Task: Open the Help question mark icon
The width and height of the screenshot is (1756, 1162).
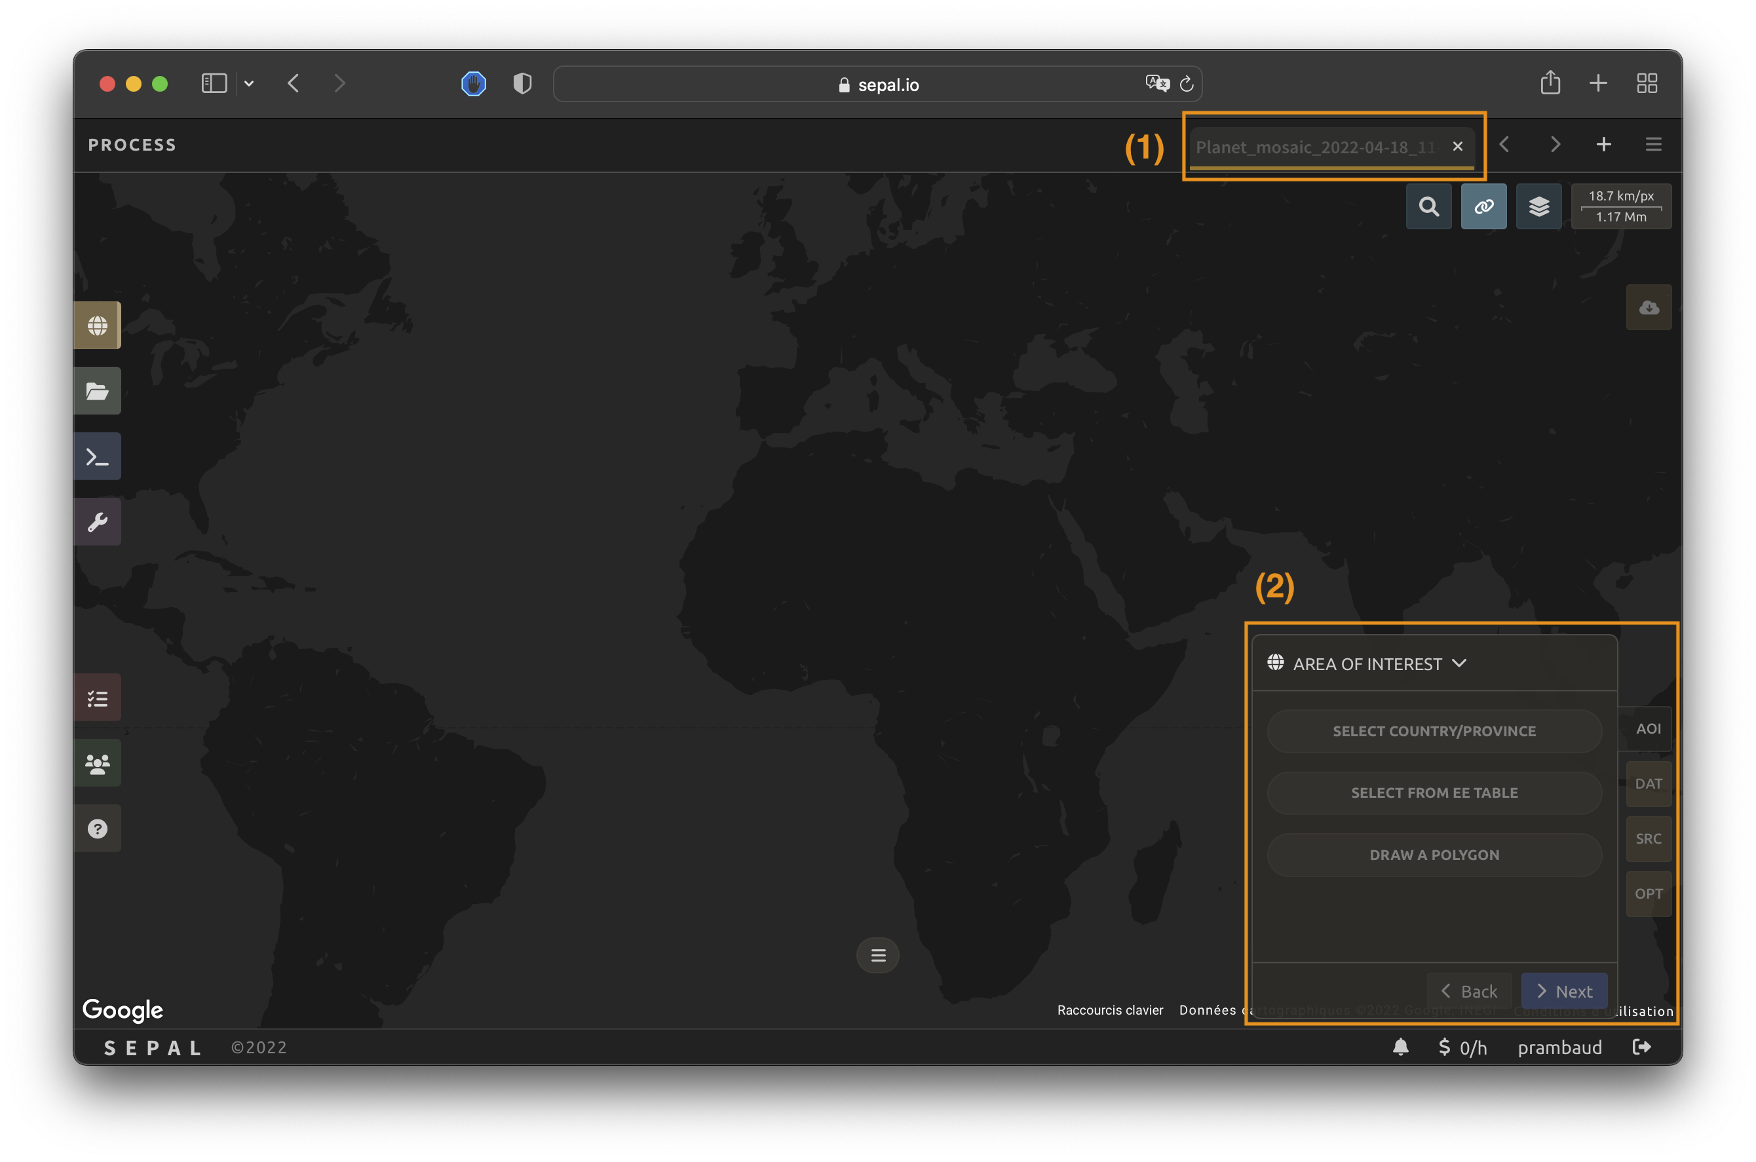Action: pos(97,829)
